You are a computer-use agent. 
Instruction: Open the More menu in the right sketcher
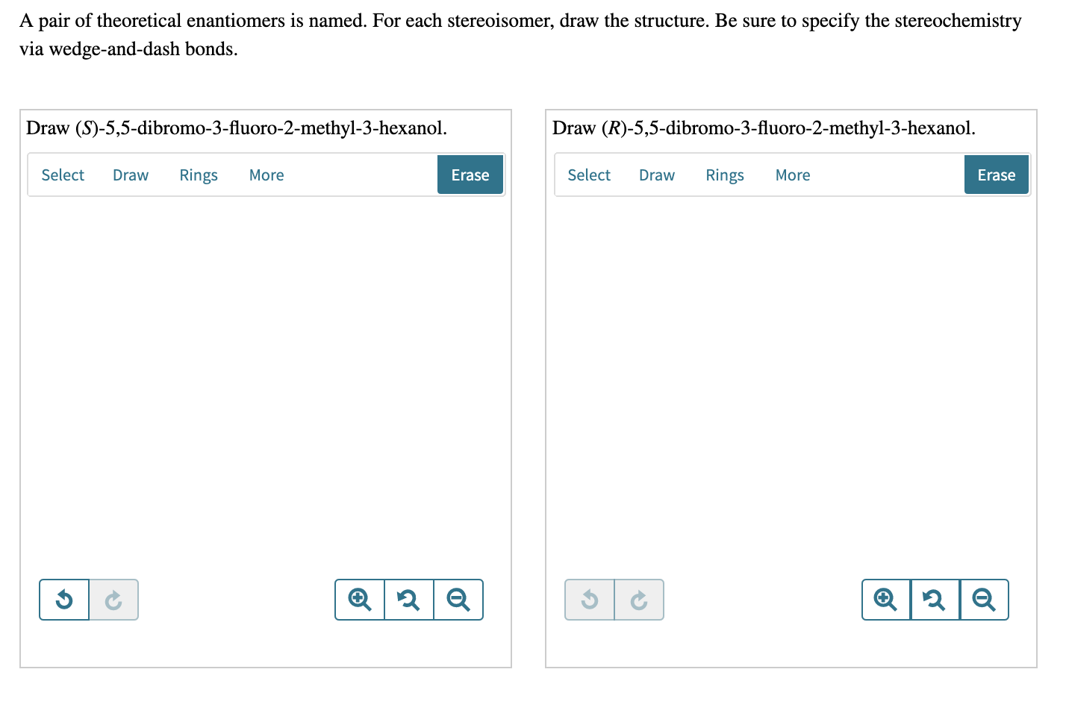pos(792,175)
